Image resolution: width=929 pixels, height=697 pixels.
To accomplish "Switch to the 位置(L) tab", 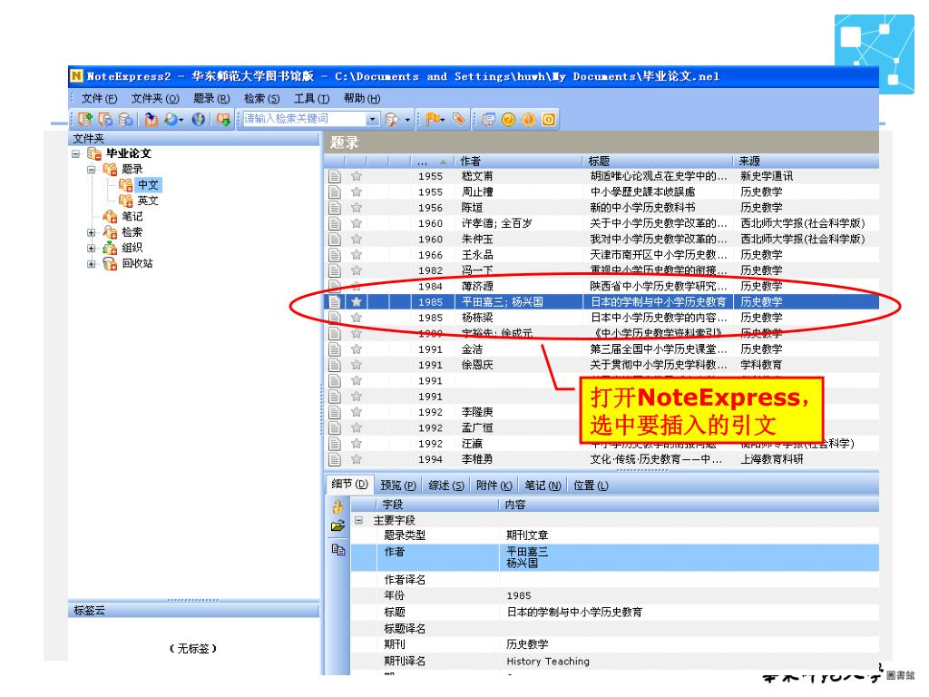I will 591,486.
